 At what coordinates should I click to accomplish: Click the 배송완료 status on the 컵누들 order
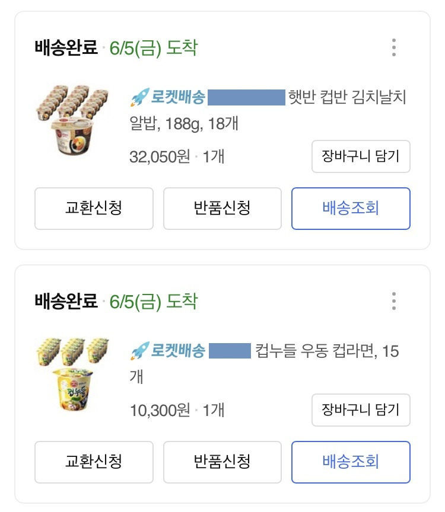pos(66,302)
